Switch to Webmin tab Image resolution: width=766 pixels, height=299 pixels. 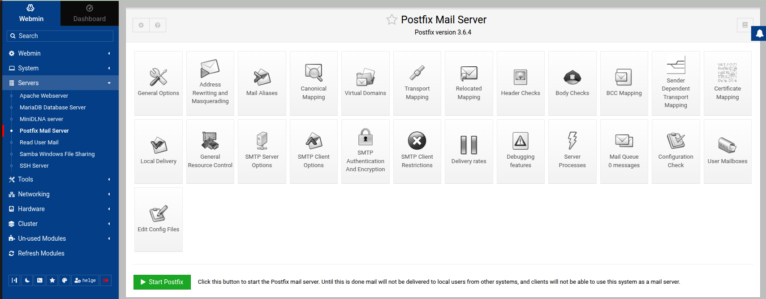[x=31, y=13]
